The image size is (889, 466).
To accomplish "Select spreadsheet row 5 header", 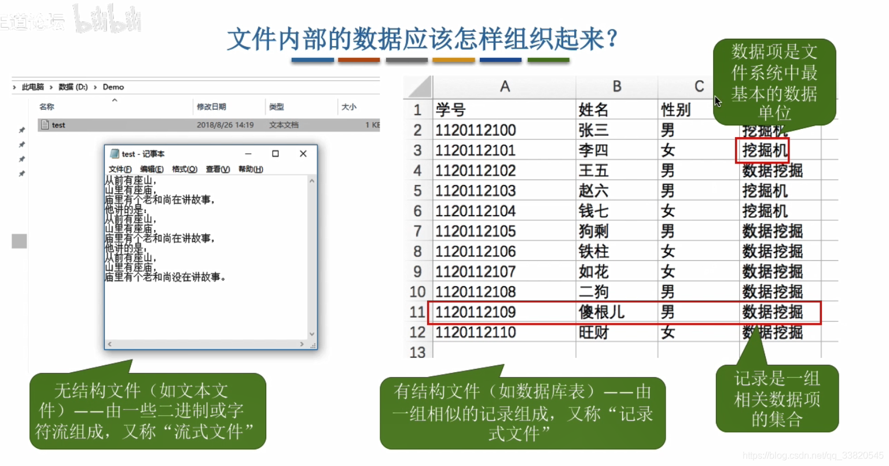I will tap(418, 191).
